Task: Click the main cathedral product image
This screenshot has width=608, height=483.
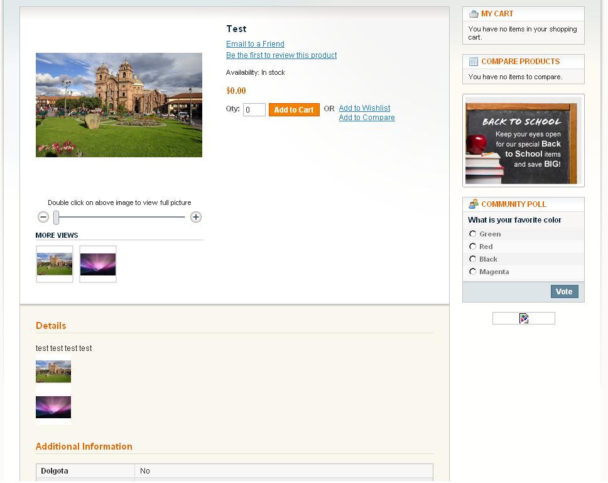Action: (x=119, y=105)
